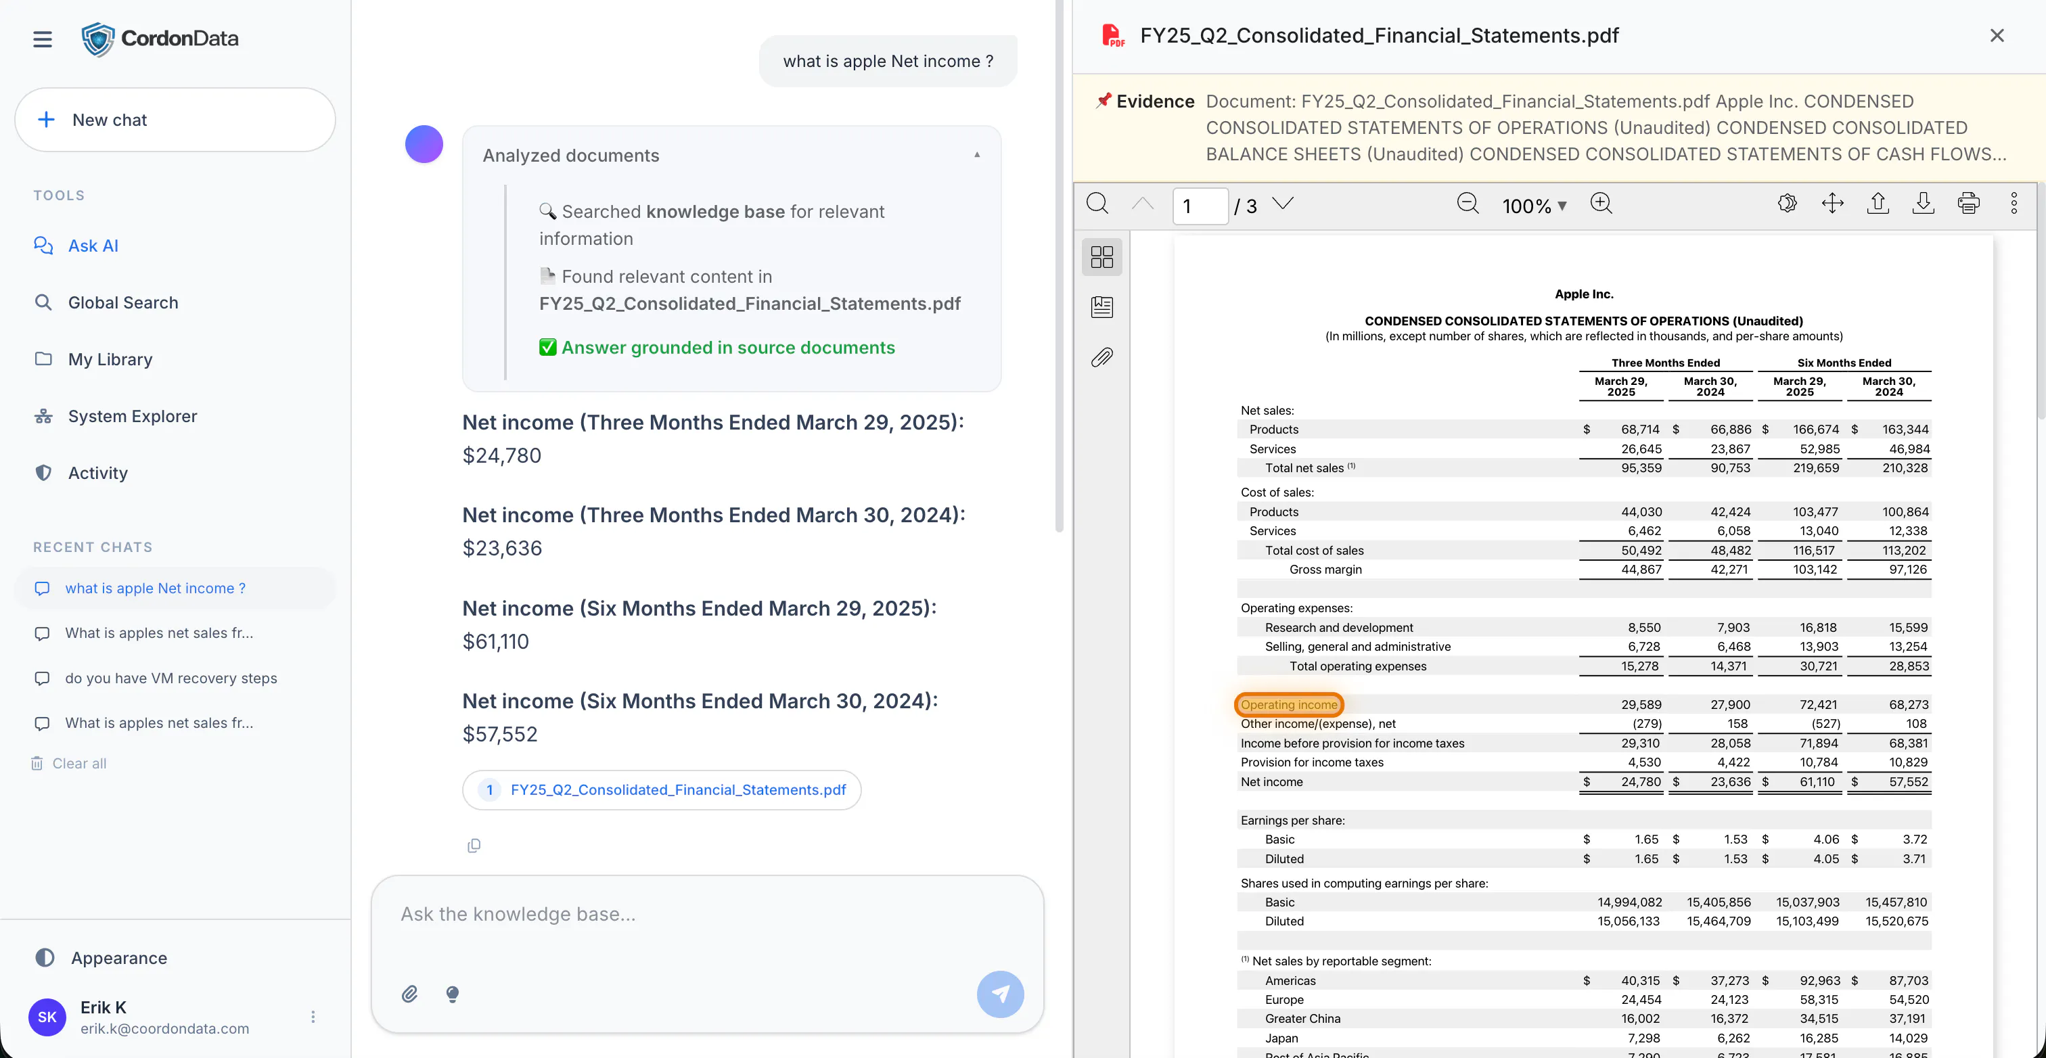The image size is (2046, 1058).
Task: Download the PDF document
Action: pyautogui.click(x=1923, y=204)
